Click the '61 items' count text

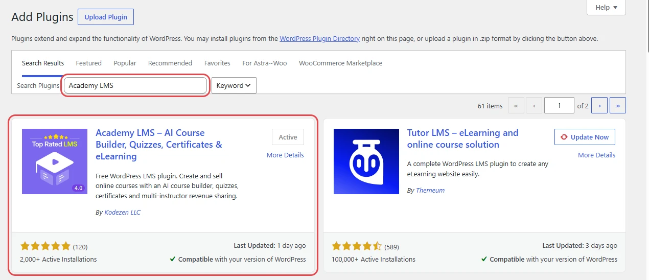[x=490, y=106]
